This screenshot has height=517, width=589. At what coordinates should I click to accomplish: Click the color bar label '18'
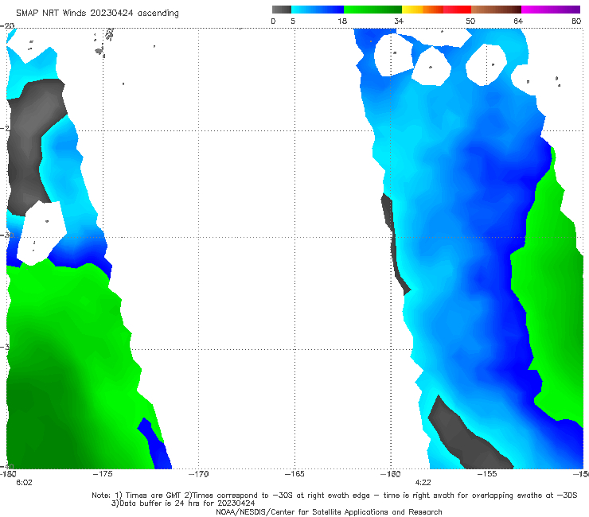tap(342, 21)
